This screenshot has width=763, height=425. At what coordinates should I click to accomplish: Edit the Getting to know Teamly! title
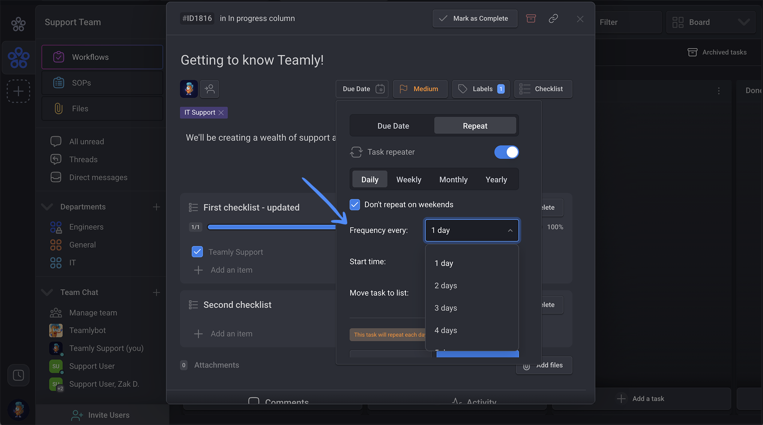252,60
